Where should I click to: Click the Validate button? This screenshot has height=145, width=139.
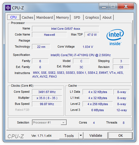96,136
